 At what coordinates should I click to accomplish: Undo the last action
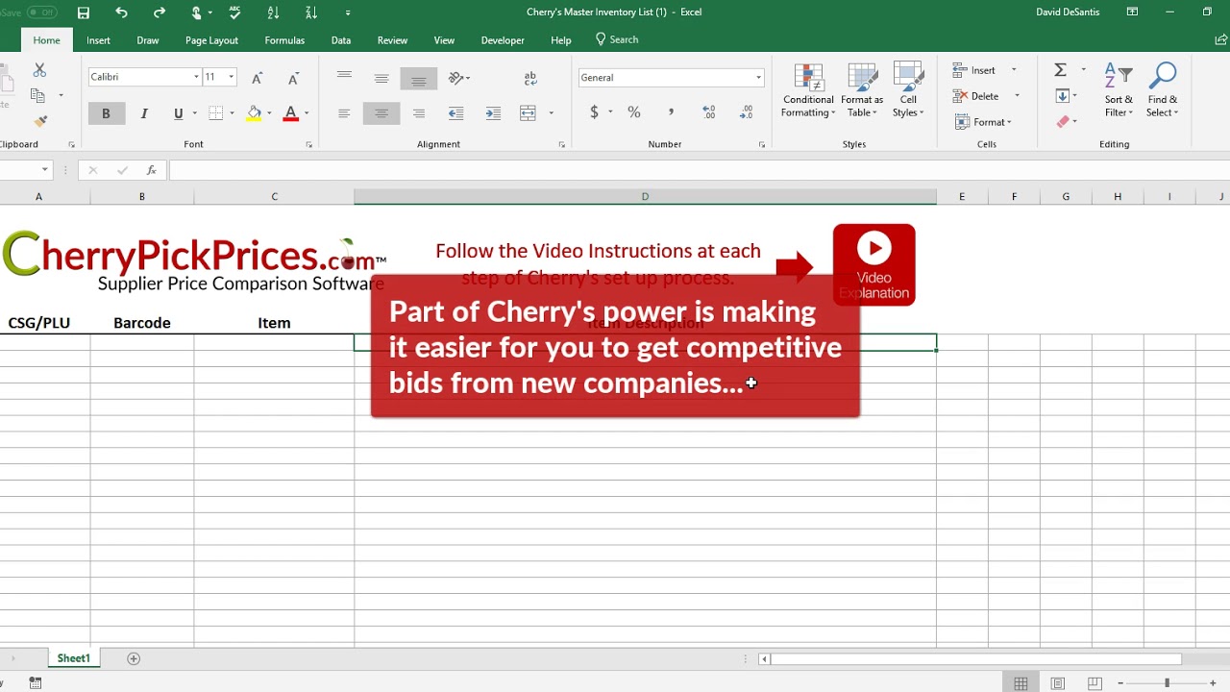pos(121,12)
